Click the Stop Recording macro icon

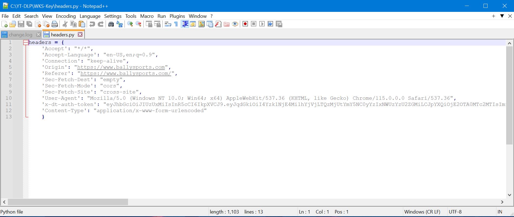coord(254,24)
